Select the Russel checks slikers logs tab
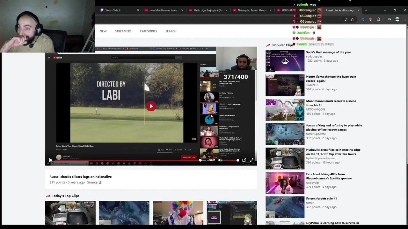This screenshot has width=408, height=229. [x=339, y=10]
